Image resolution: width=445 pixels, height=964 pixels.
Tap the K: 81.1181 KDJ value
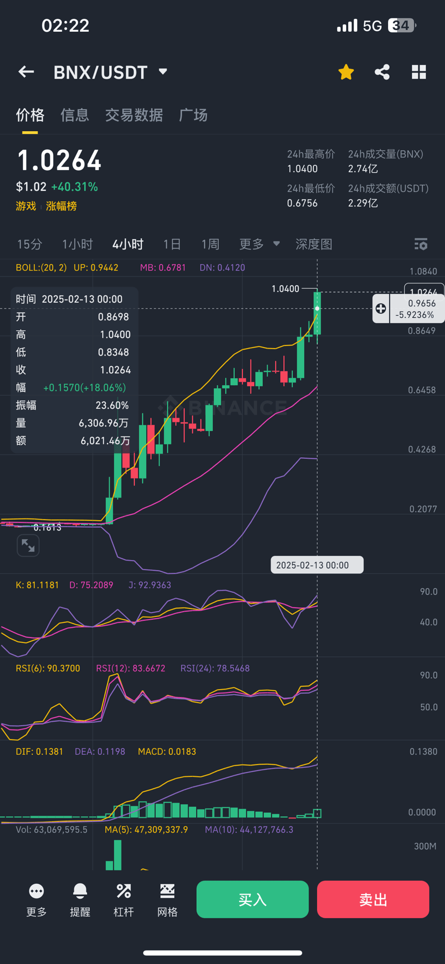[37, 585]
